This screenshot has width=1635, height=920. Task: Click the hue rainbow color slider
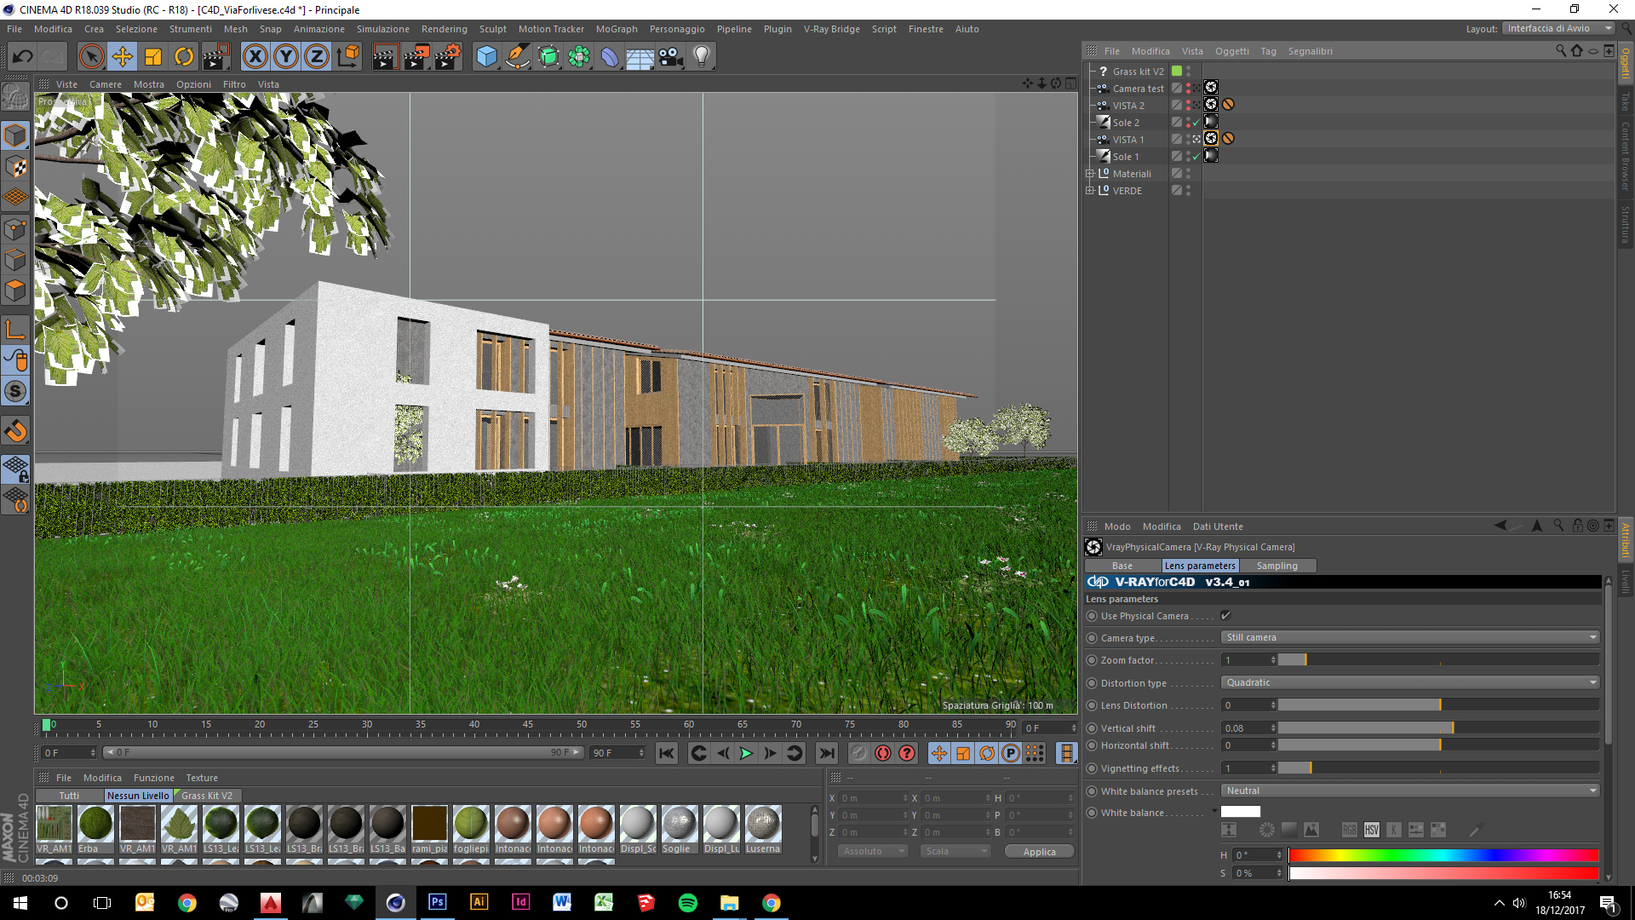(1443, 855)
